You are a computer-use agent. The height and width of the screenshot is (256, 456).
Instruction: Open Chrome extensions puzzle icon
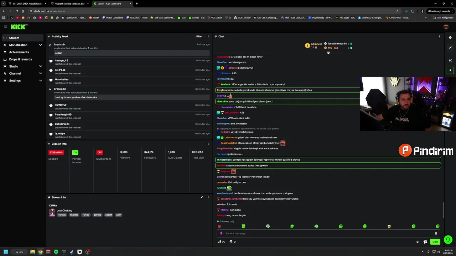pos(413,11)
